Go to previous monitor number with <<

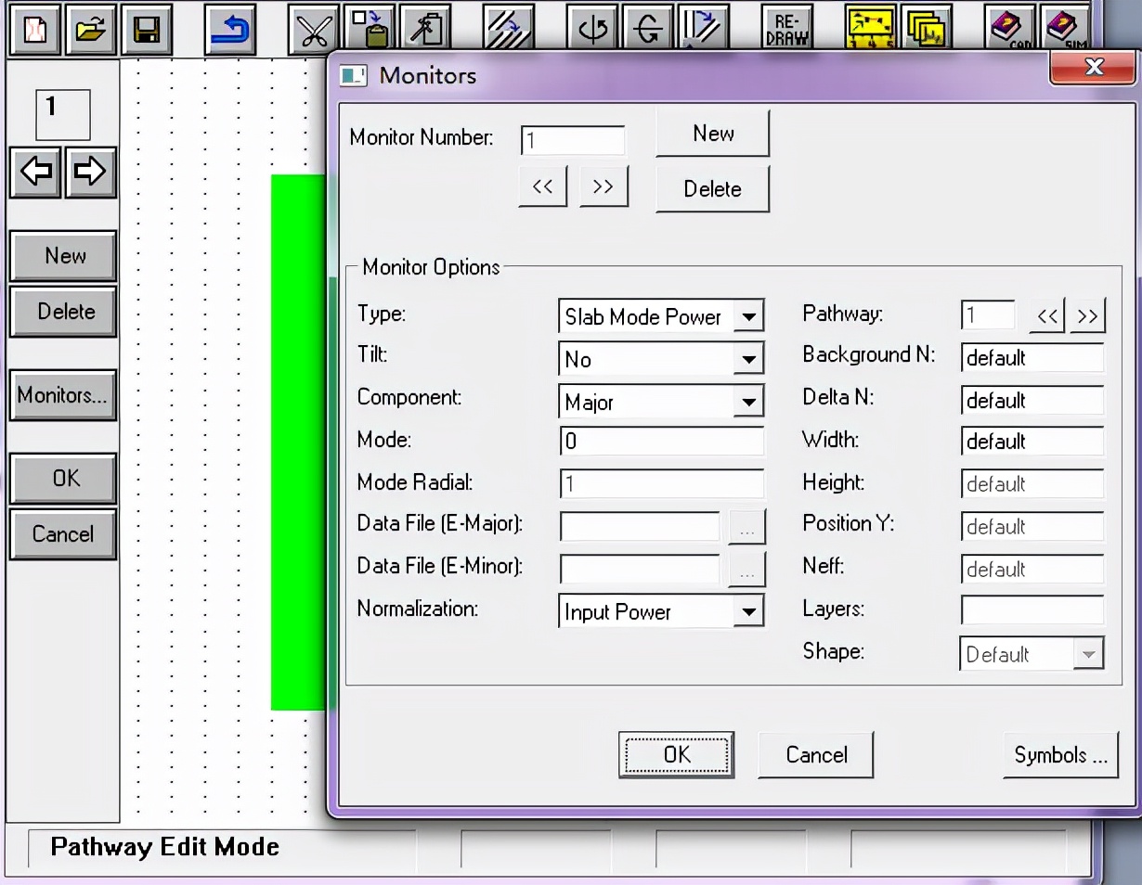[543, 186]
